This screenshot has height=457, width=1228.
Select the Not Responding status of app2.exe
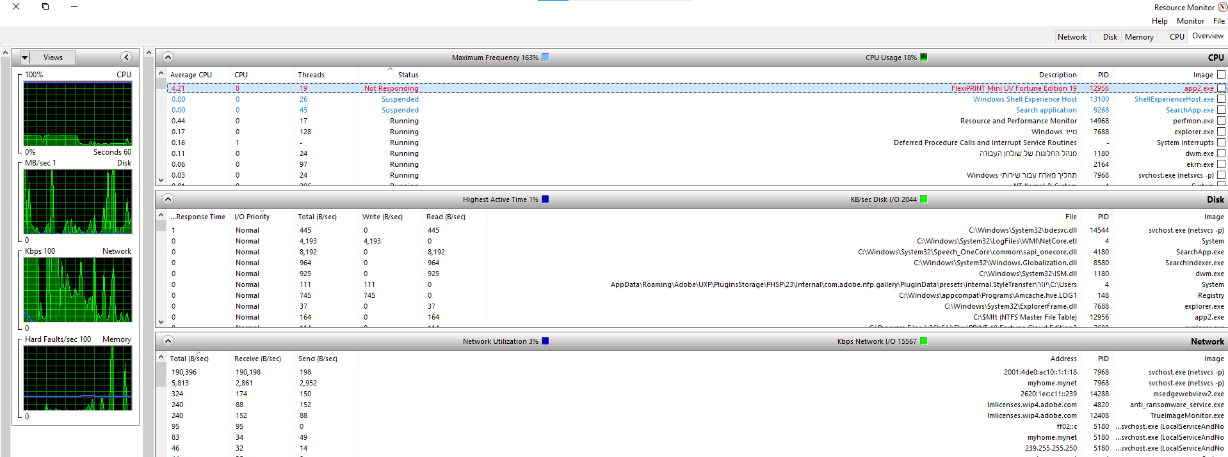tap(391, 88)
